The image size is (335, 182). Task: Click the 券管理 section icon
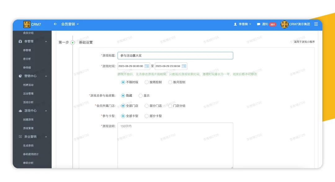(x=20, y=41)
